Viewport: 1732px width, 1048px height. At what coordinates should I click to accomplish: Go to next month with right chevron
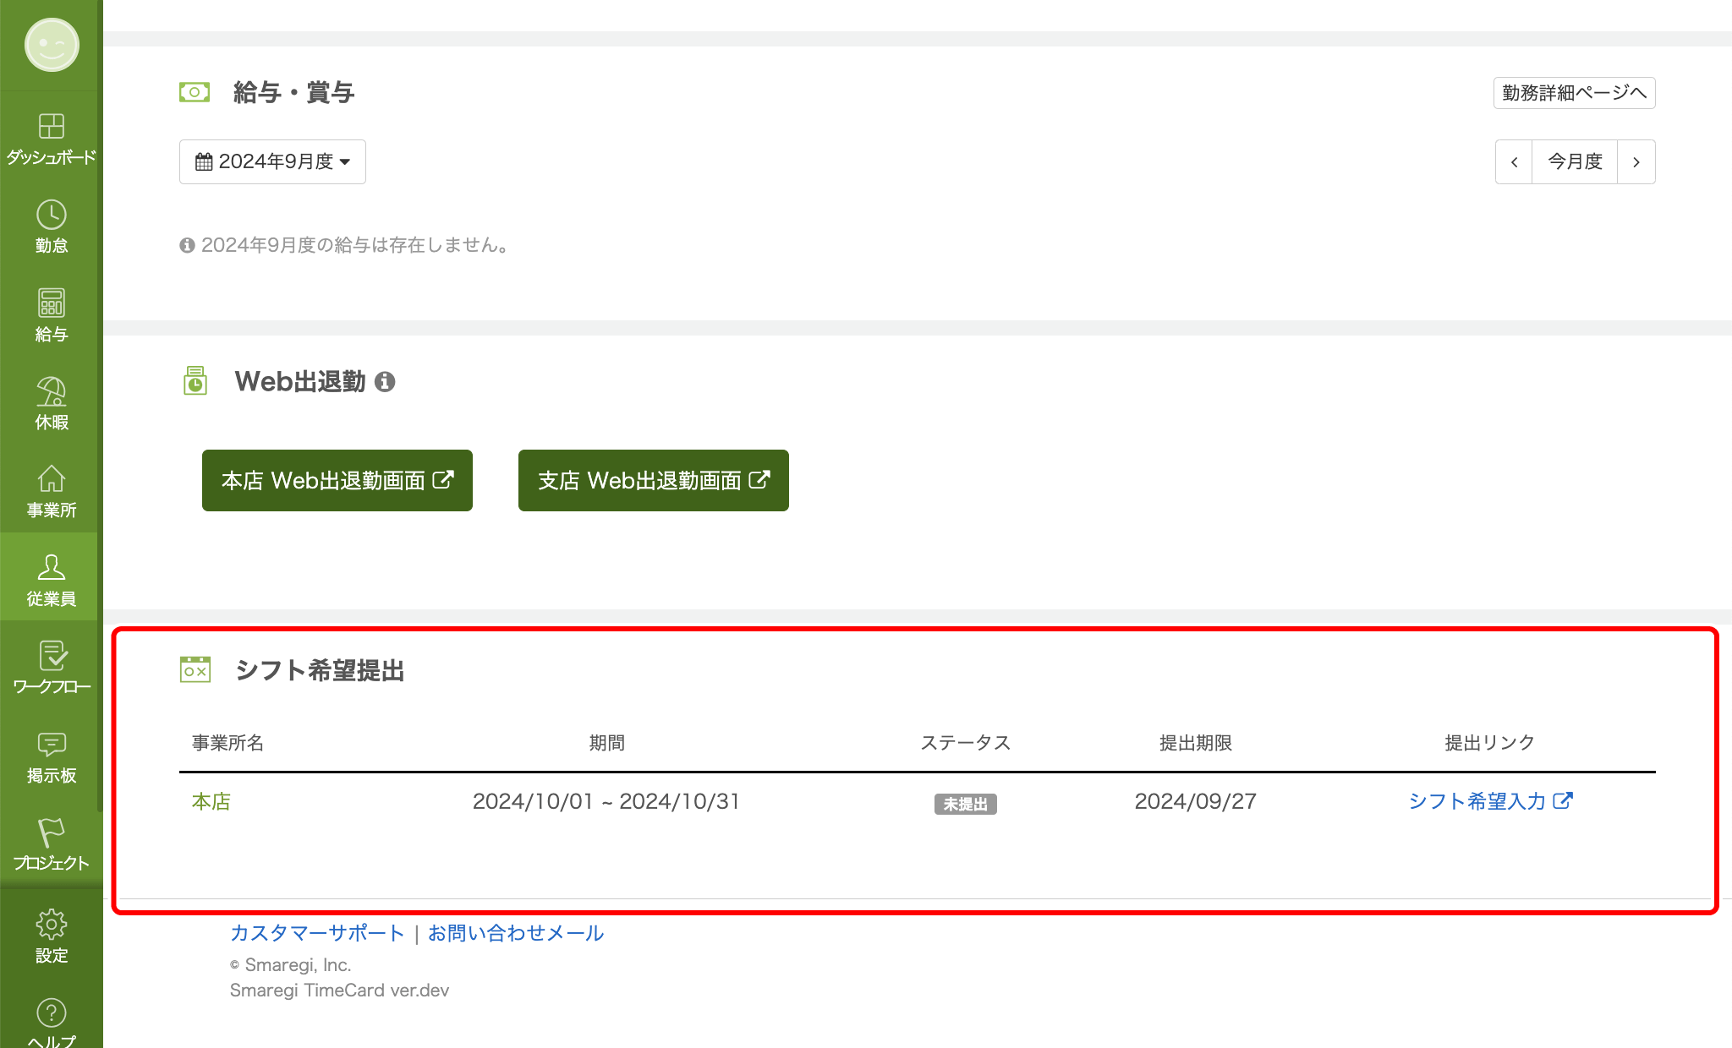[x=1636, y=161]
